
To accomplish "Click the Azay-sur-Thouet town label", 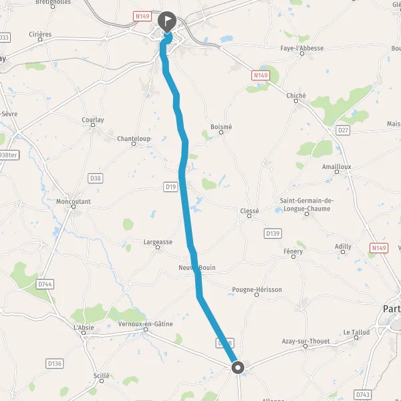I will point(305,341).
